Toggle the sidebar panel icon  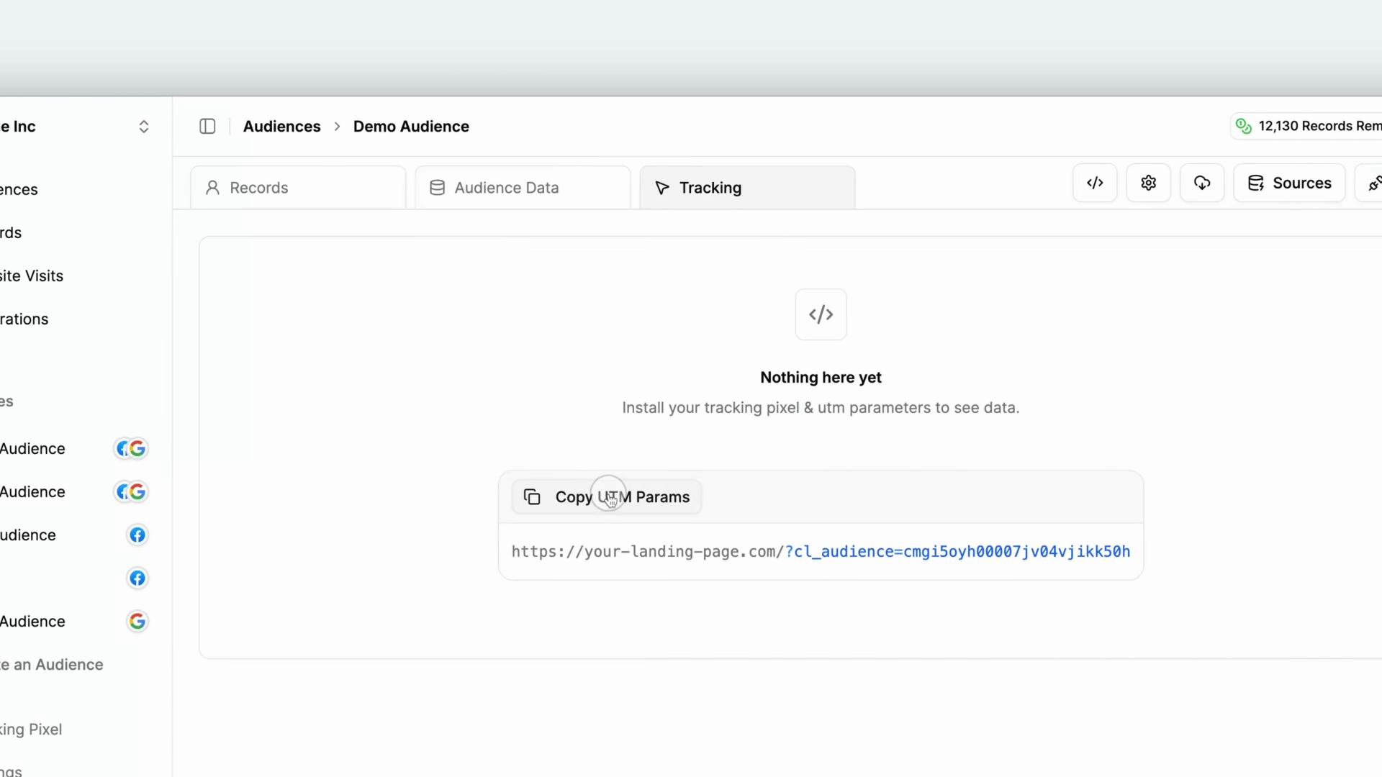coord(207,127)
